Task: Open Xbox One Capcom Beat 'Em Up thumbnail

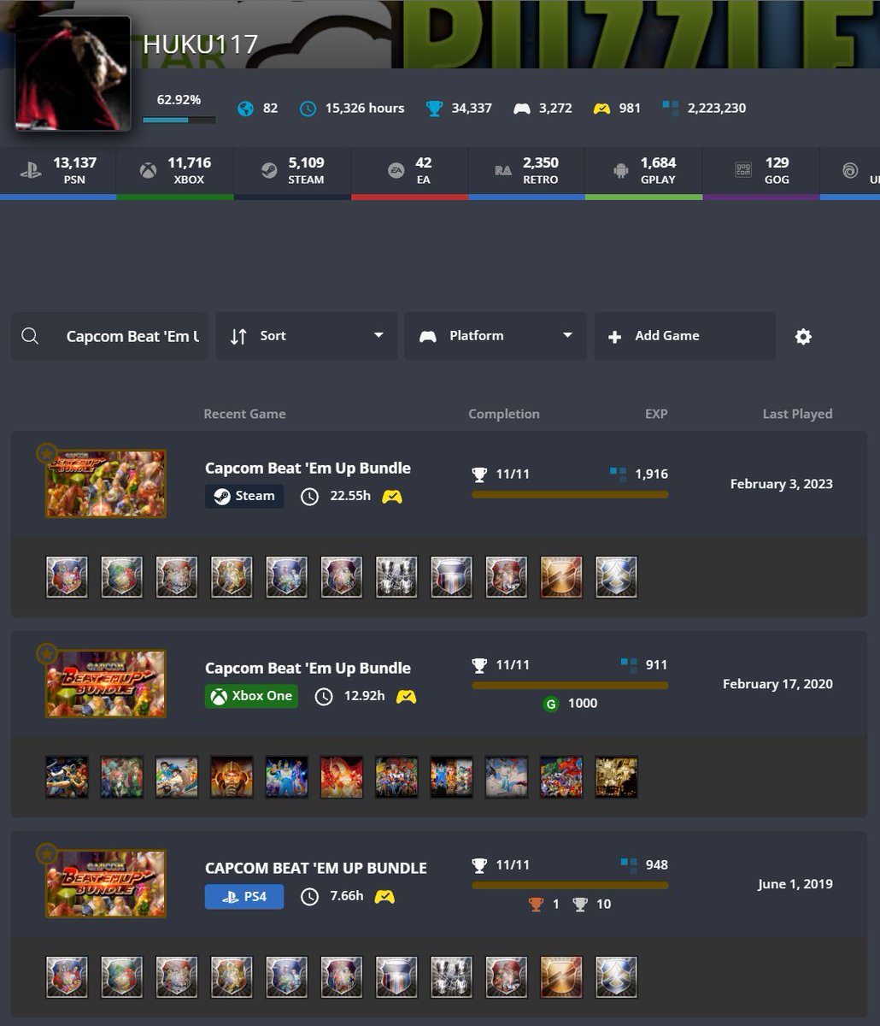Action: [x=105, y=684]
